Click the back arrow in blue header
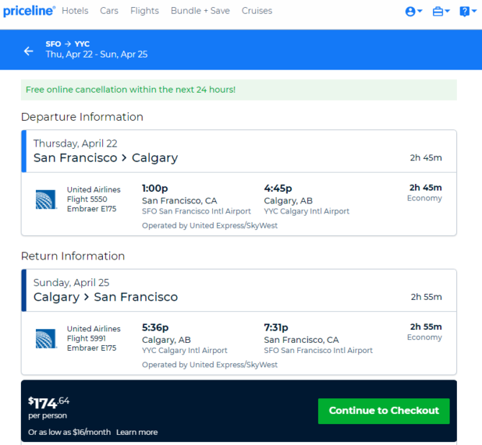This screenshot has width=482, height=445. pos(28,51)
